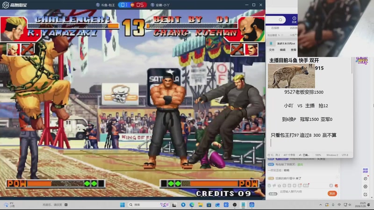Open the Windows Start button
This screenshot has height=210, width=374.
[122, 205]
